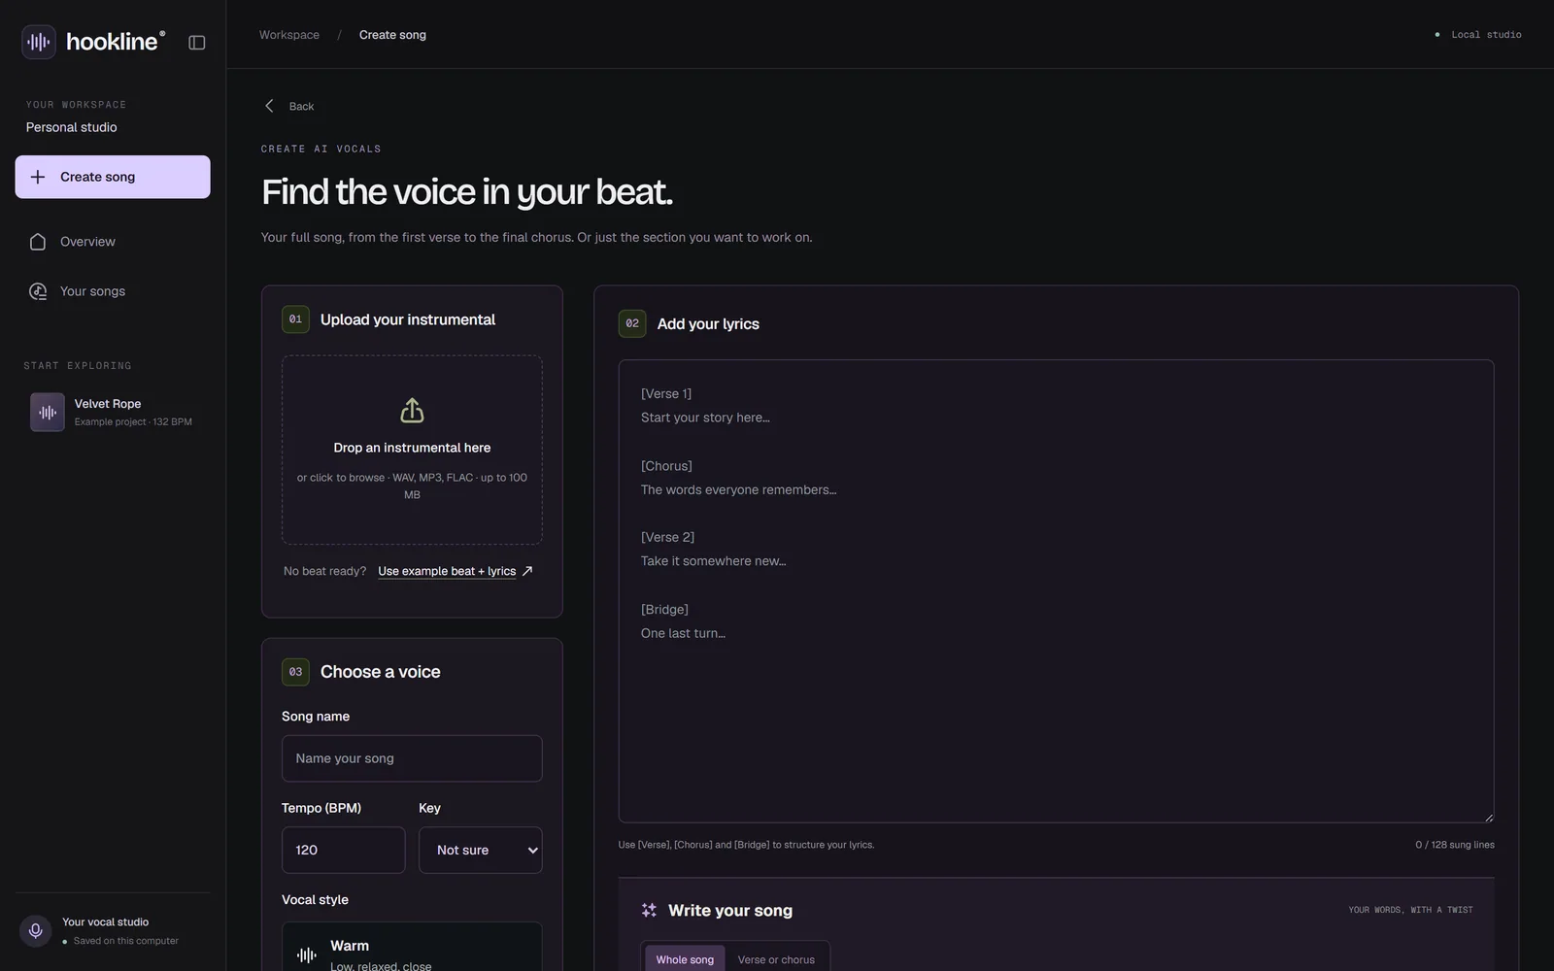The image size is (1554, 971).
Task: Select the Whole song option
Action: click(685, 959)
